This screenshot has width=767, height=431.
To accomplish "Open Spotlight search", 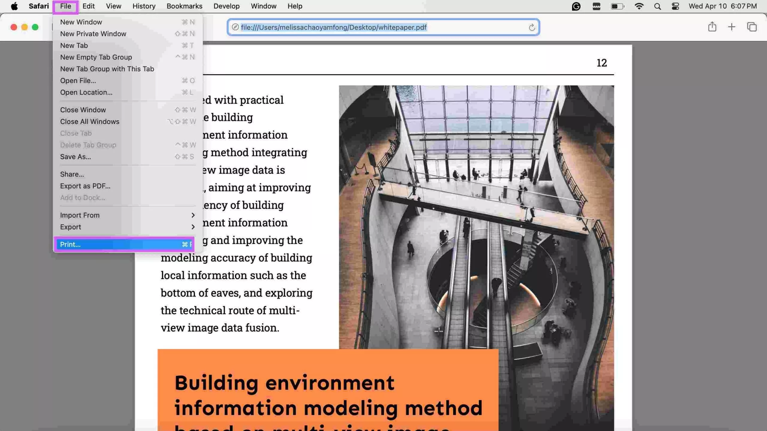I will [657, 6].
